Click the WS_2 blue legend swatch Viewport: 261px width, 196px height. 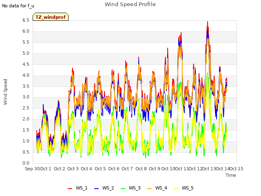tap(96, 189)
